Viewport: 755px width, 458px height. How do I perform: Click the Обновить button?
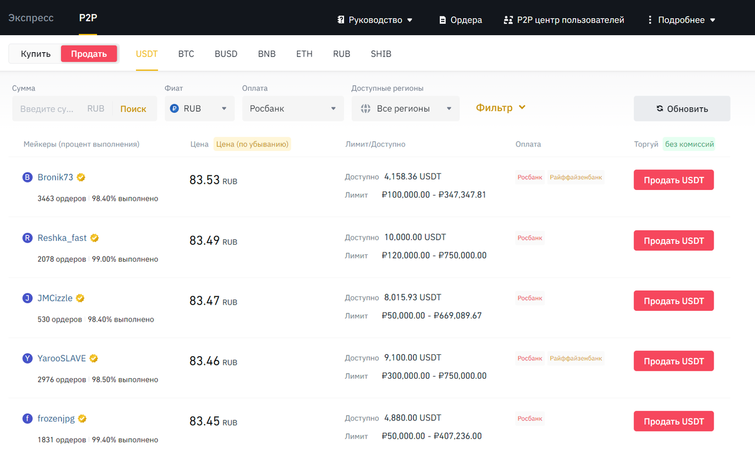[x=682, y=108]
